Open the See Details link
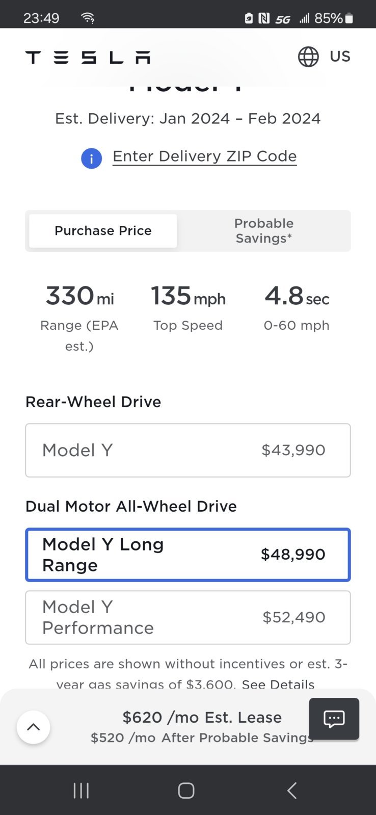The height and width of the screenshot is (815, 376). (x=278, y=684)
